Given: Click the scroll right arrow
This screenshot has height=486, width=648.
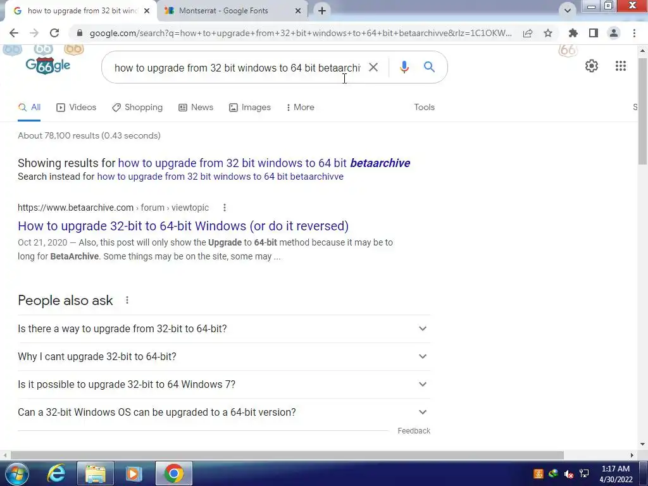Looking at the screenshot, I should [632, 455].
